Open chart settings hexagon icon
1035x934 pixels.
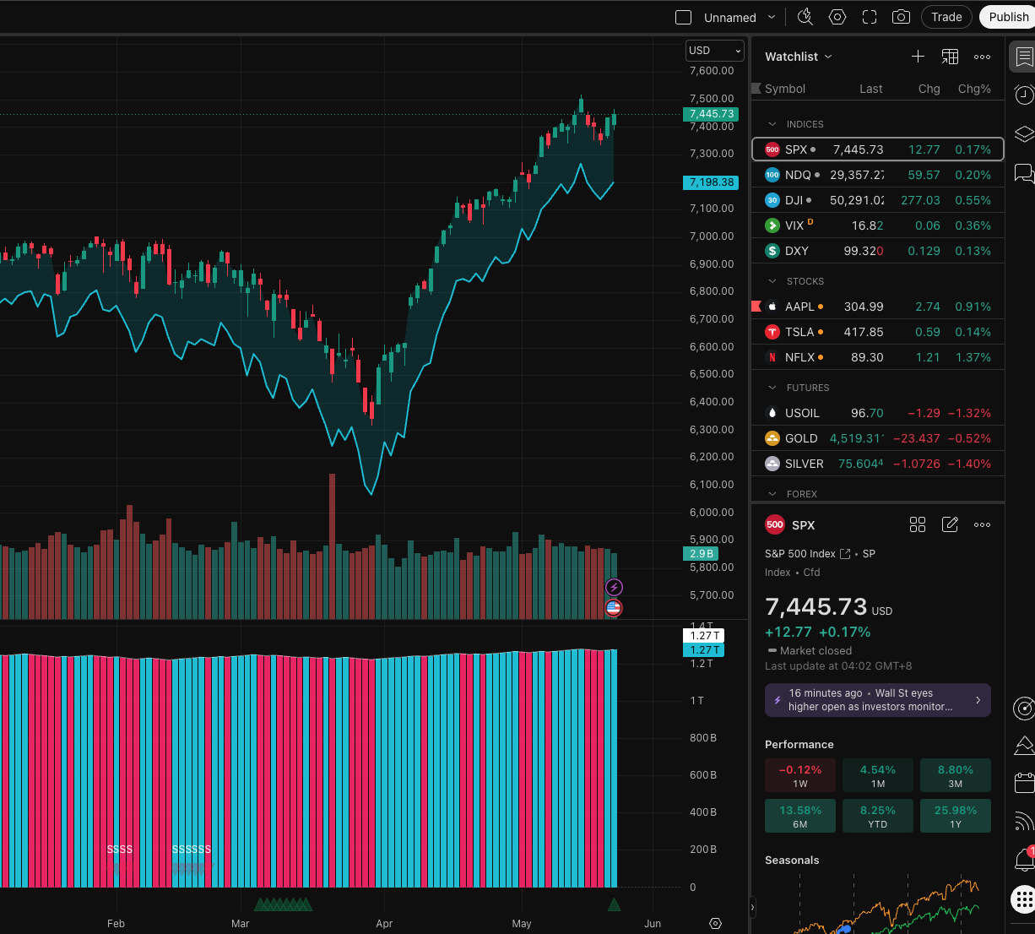(x=837, y=17)
